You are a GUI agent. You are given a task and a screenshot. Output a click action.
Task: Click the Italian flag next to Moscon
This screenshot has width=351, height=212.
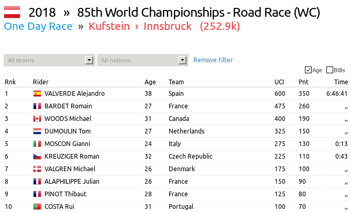click(37, 144)
